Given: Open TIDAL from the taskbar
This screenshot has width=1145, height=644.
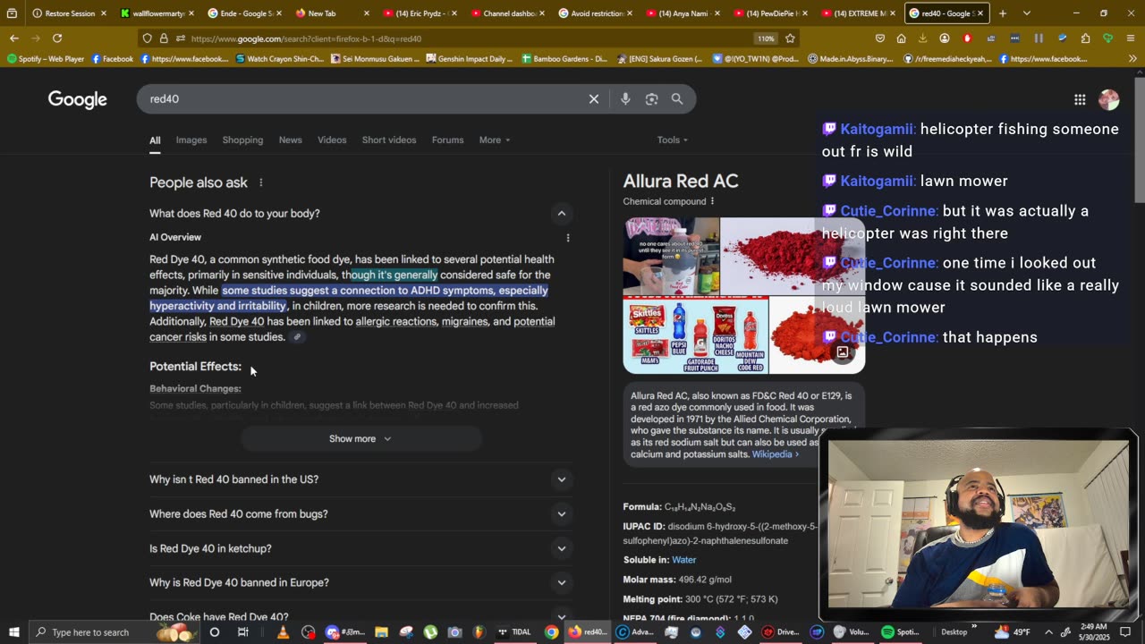Looking at the screenshot, I should (513, 632).
